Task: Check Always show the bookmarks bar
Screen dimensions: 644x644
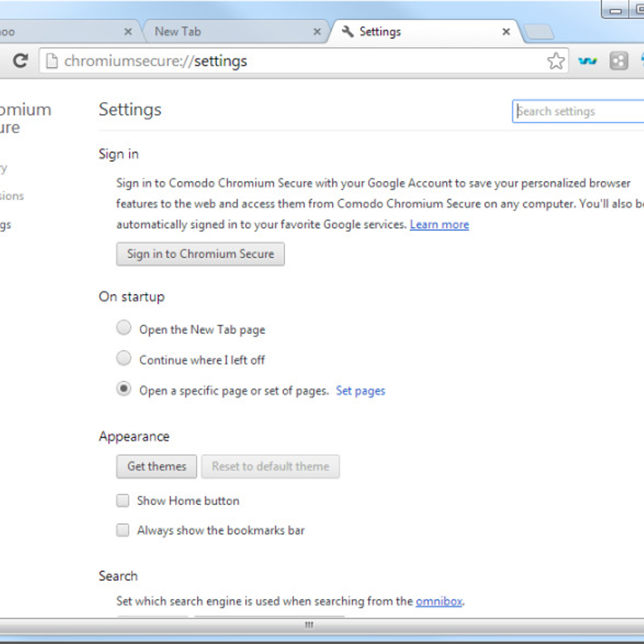Action: click(123, 530)
